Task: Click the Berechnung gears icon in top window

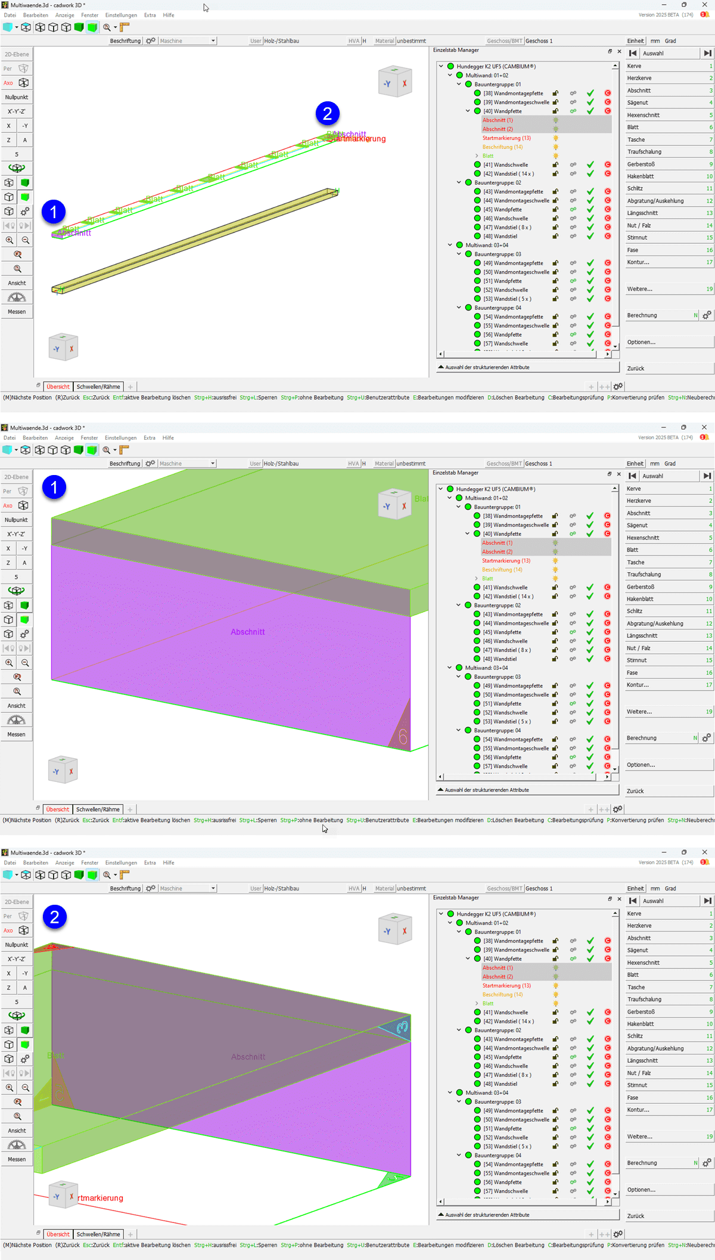Action: point(707,315)
